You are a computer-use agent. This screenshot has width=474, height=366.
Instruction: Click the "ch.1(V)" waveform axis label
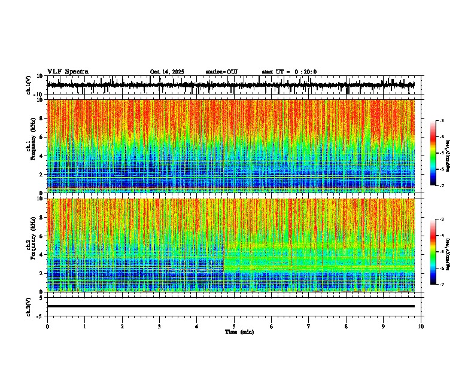pyautogui.click(x=29, y=85)
